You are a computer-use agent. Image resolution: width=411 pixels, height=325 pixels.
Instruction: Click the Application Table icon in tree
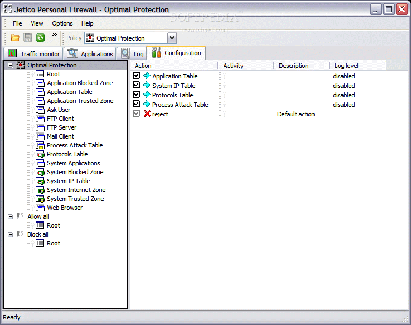tap(40, 92)
